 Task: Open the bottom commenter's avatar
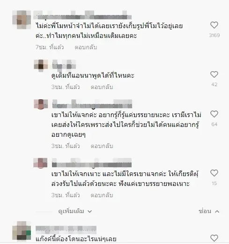22,230
